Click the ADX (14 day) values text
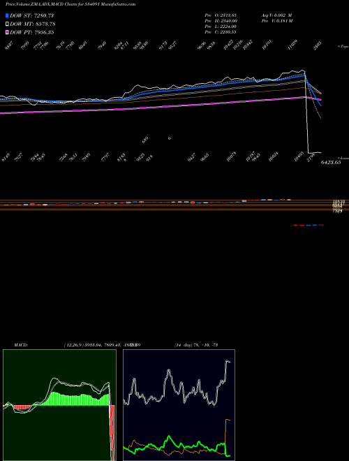This screenshot has width=349, height=461. pyautogui.click(x=195, y=345)
